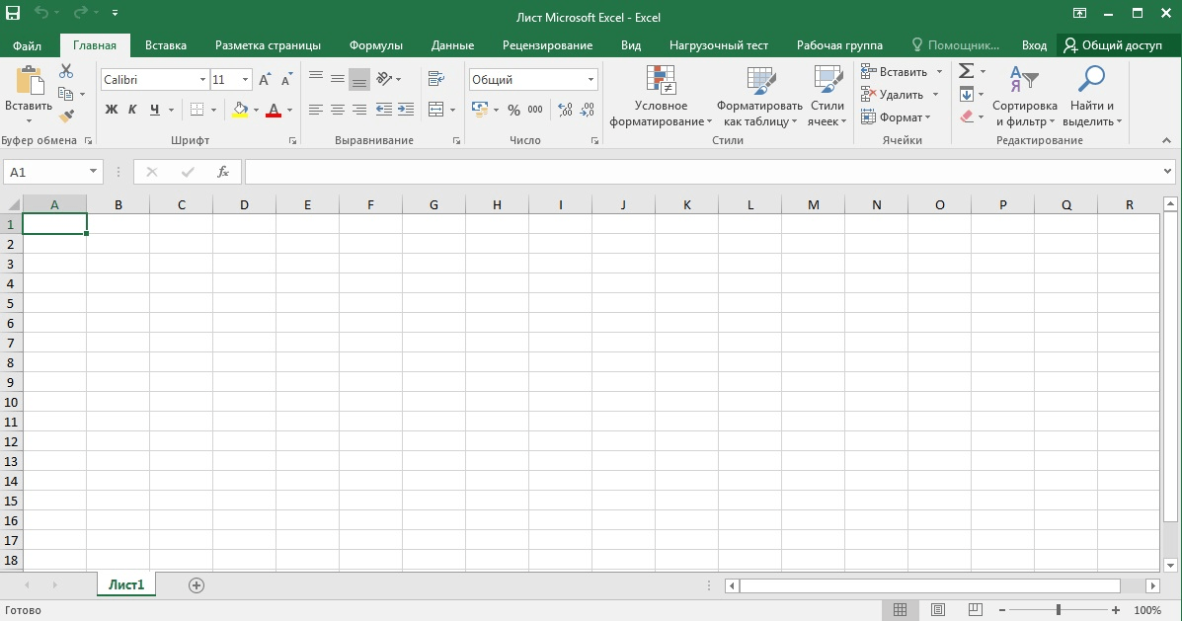Switch to Page Layout view icon
Screen dimensions: 1182x621
point(938,610)
